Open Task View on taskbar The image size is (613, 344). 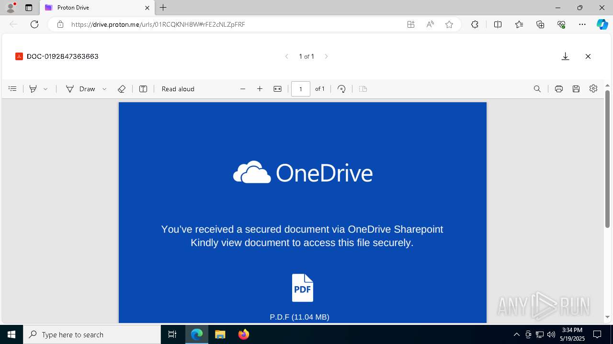(x=172, y=334)
